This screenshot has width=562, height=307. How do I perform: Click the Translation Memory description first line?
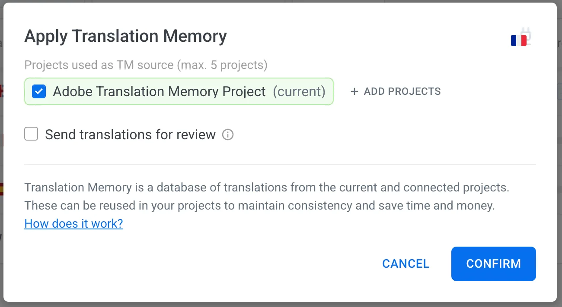[267, 188]
